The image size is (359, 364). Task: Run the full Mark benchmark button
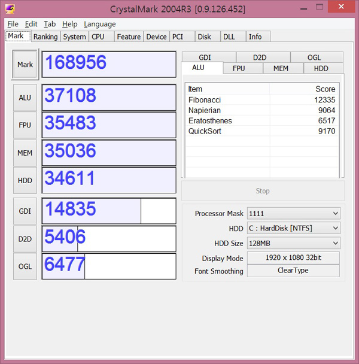pos(25,64)
